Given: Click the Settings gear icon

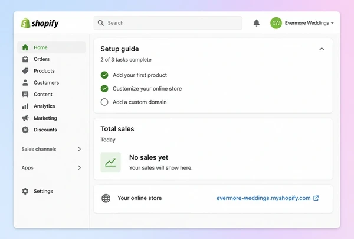Looking at the screenshot, I should [x=25, y=191].
